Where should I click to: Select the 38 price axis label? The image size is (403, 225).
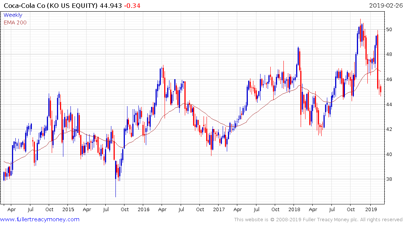point(389,179)
